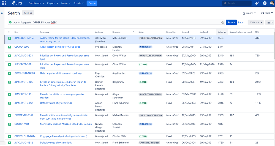Sort by the Votes column header

click(221, 32)
